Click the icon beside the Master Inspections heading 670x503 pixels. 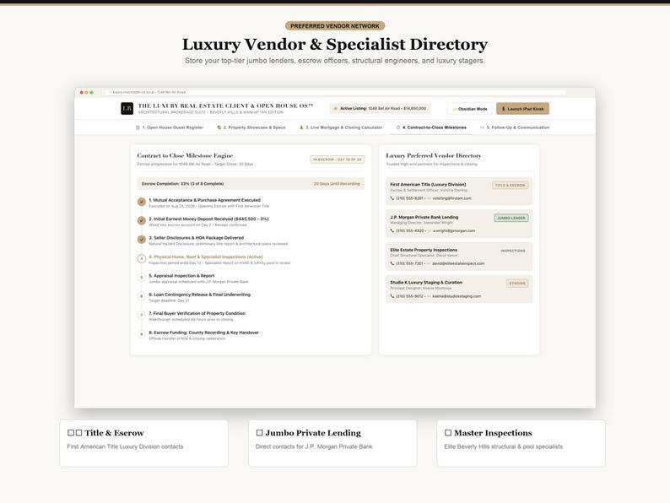point(448,433)
